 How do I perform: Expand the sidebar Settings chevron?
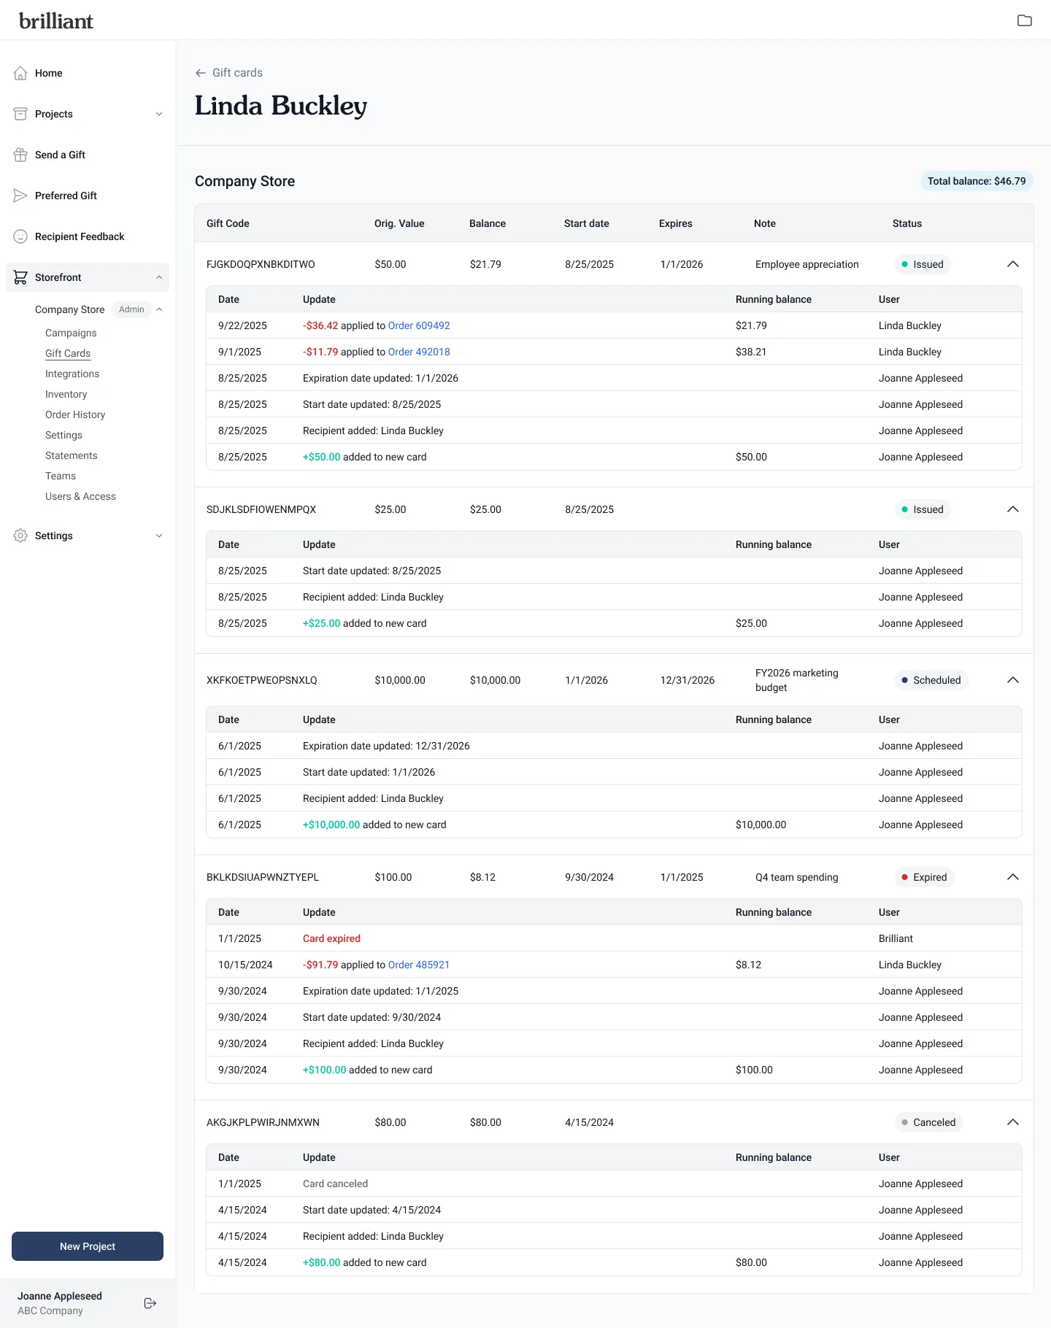coord(159,536)
